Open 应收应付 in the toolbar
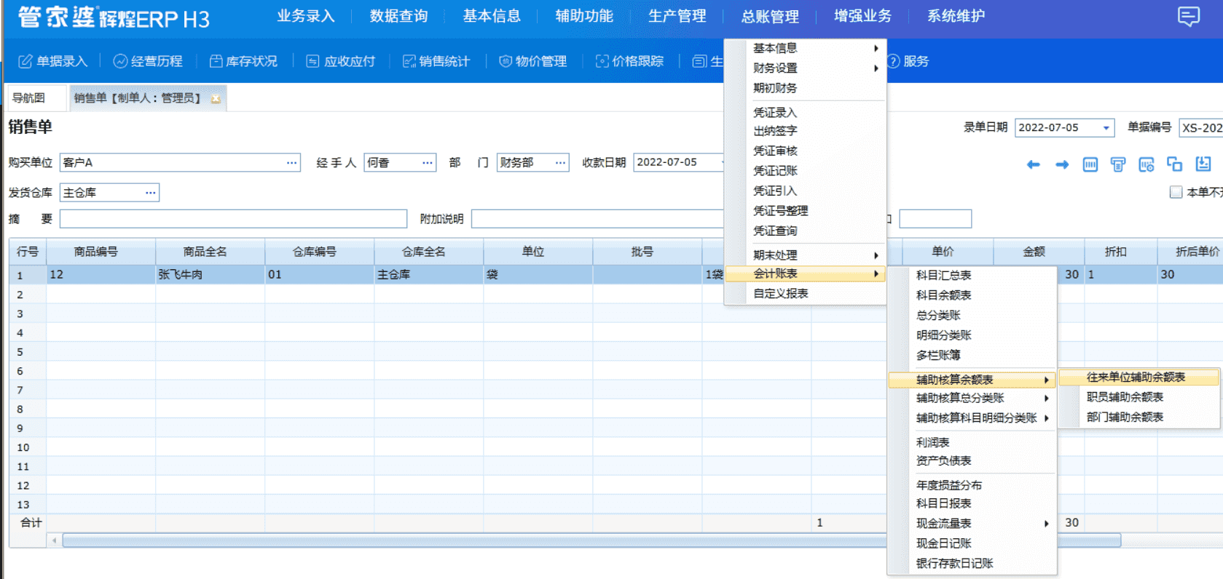This screenshot has width=1223, height=579. tap(340, 61)
